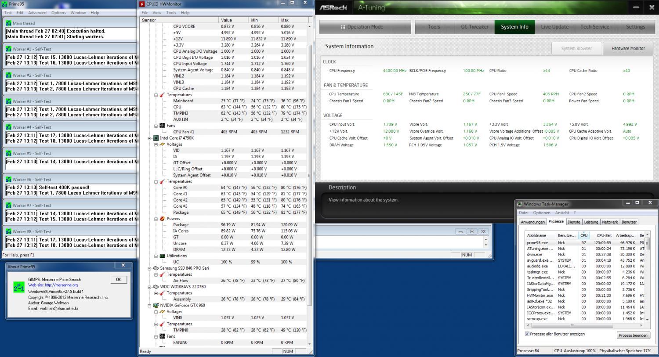Sort processes by the CPU column header
The height and width of the screenshot is (357, 659).
pos(584,235)
